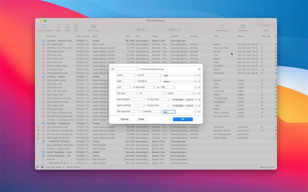The image size is (308, 192).
Task: Uncheck the 005 Darkroom.m4a row checkbox
Action: tap(38, 127)
